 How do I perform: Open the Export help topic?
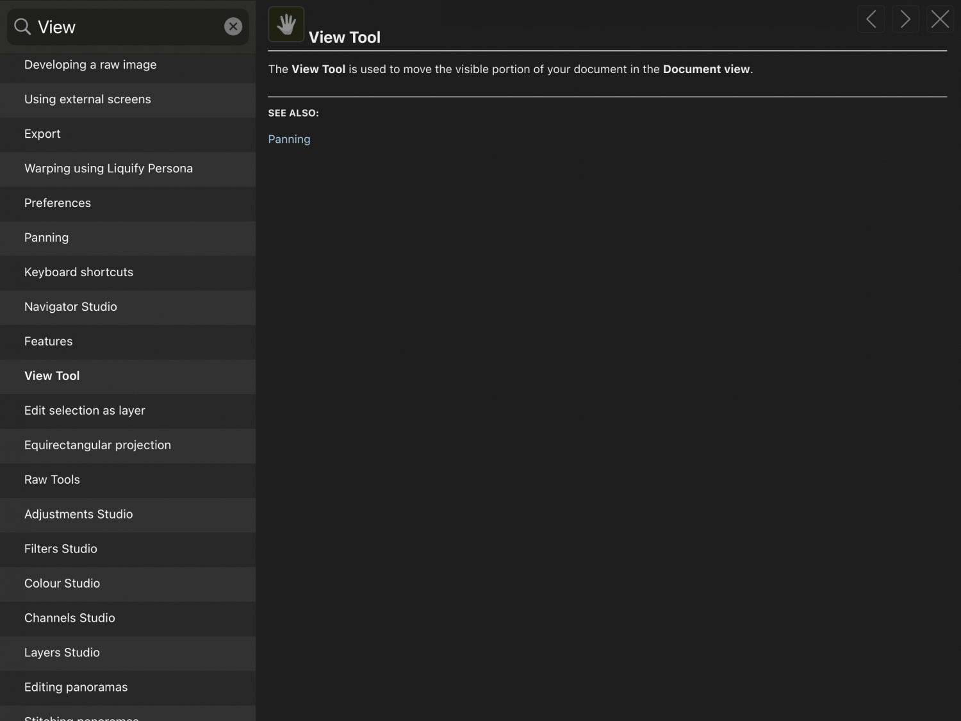pos(42,134)
